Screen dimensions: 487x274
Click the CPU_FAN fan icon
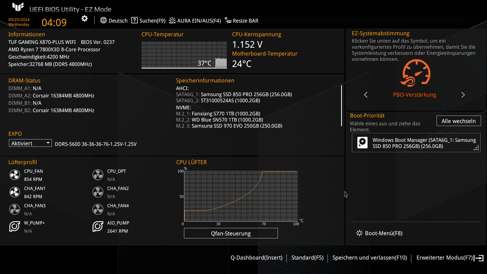point(15,175)
